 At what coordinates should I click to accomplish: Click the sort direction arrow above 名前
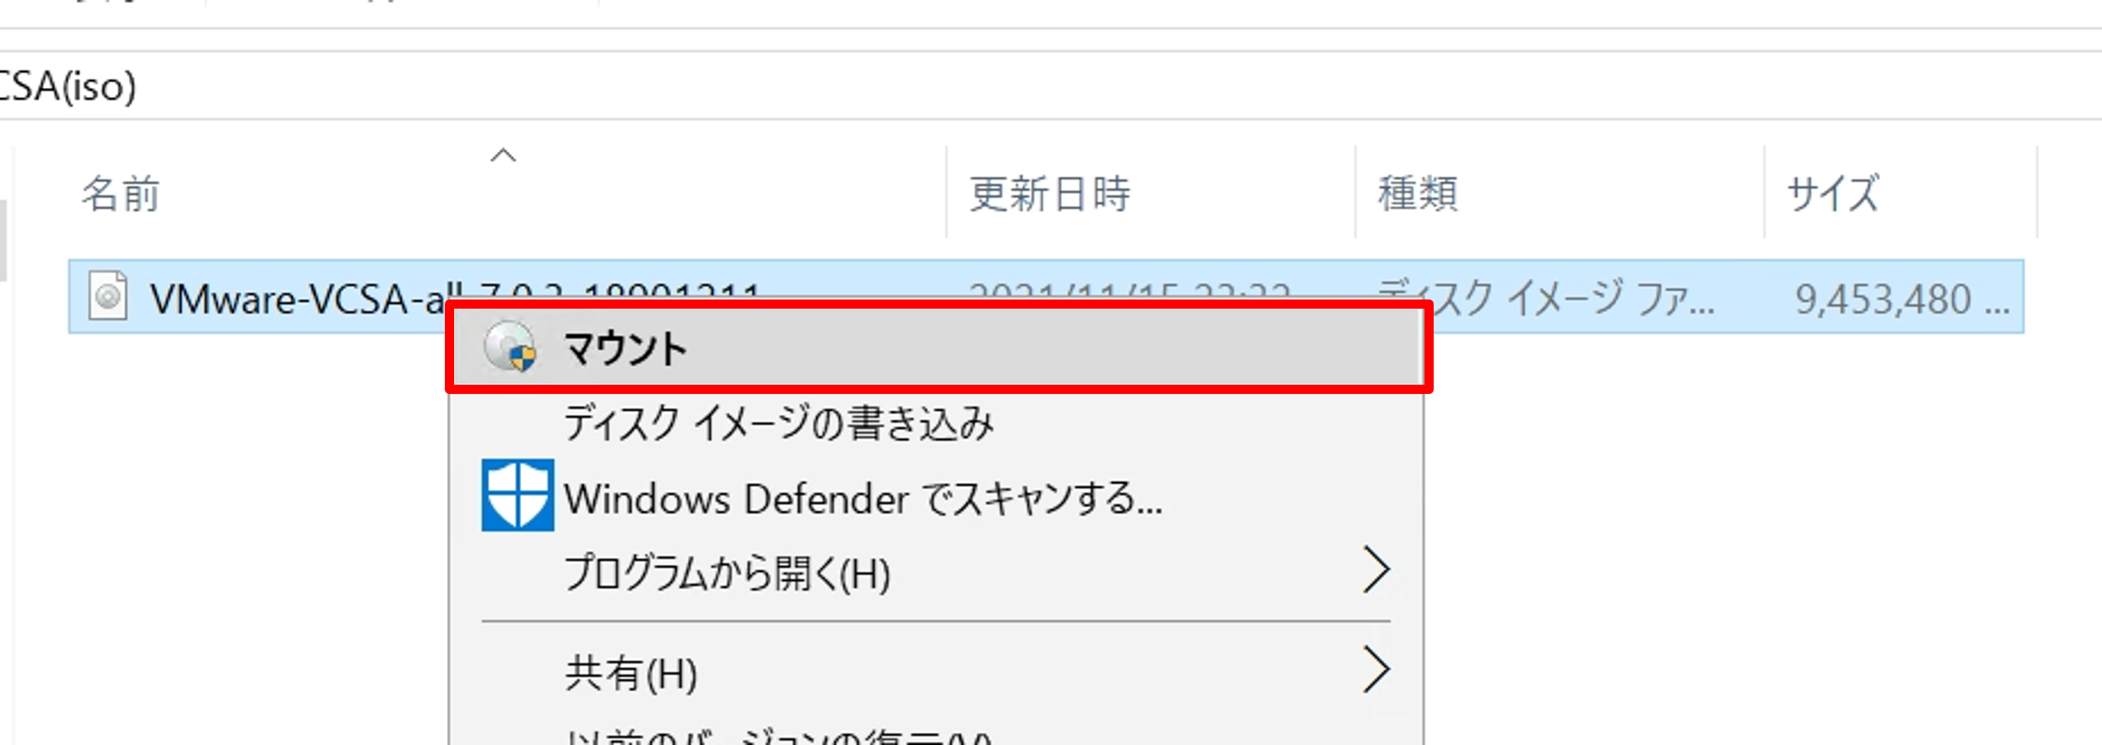[504, 155]
